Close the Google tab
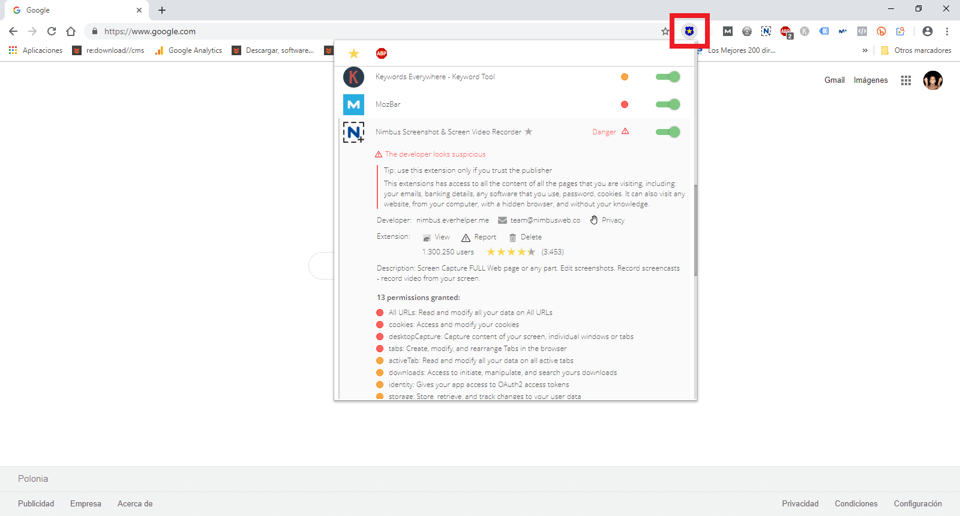Viewport: 960px width, 516px height. tap(139, 10)
